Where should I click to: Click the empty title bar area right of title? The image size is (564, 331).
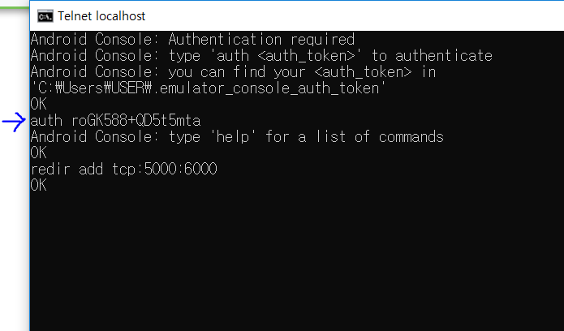click(x=365, y=15)
